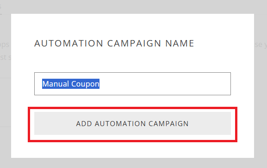Click the word 'CAMPAIGN' on the button
This screenshot has height=168, width=267.
(x=168, y=123)
